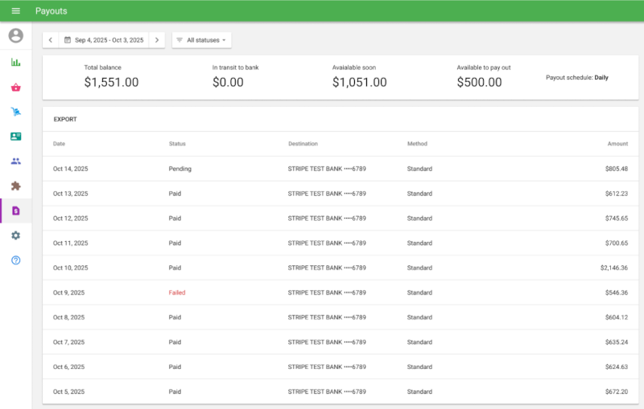Click the Paid status in Oct 5 row
The width and height of the screenshot is (644, 409).
coord(175,392)
